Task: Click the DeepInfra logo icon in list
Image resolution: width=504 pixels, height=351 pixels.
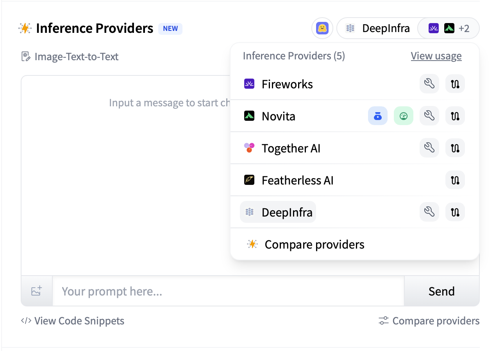Action: pos(249,212)
